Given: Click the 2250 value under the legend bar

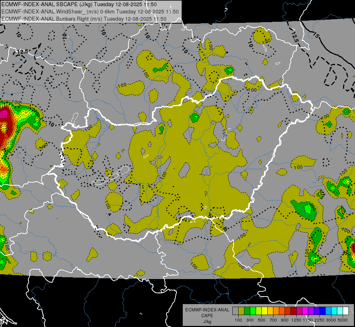Looking at the screenshot, I should pyautogui.click(x=320, y=320).
